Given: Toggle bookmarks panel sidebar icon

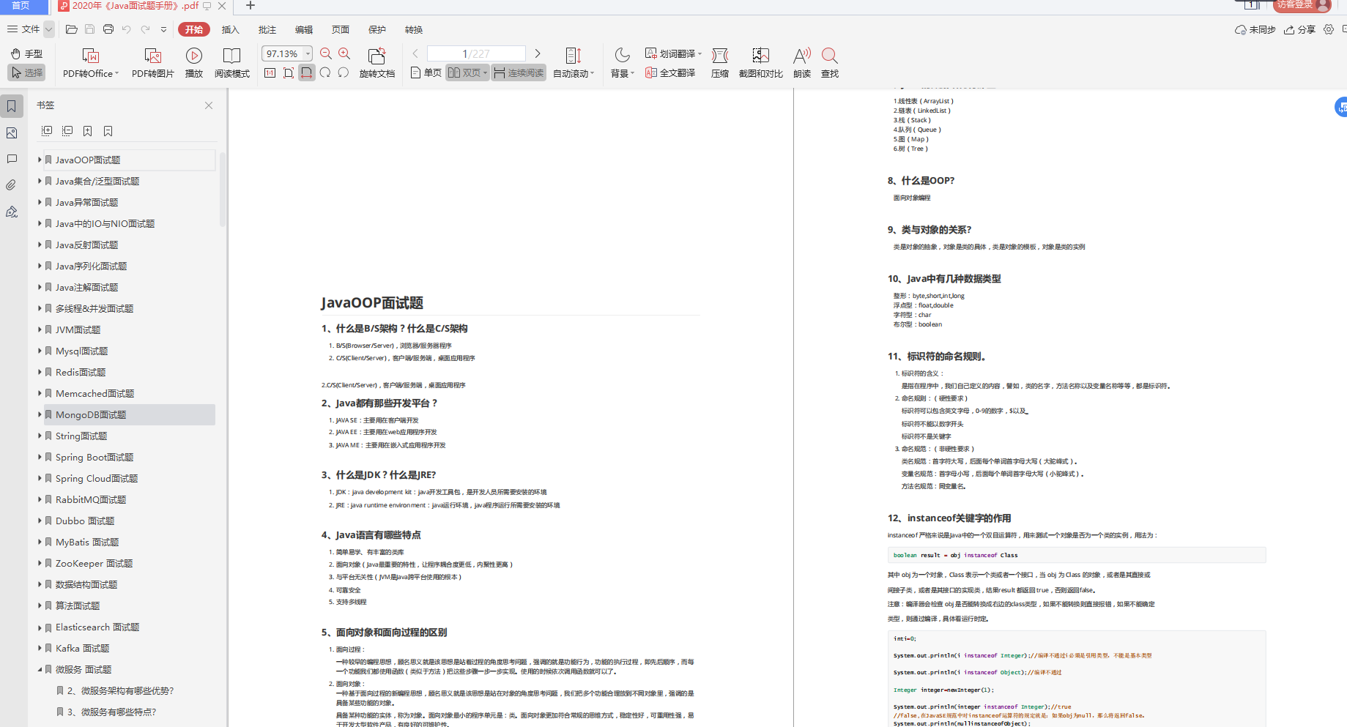Looking at the screenshot, I should (x=12, y=106).
